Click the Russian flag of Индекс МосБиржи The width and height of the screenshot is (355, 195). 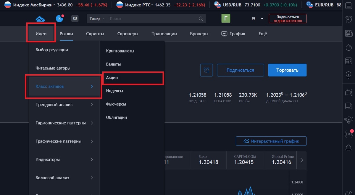tap(8, 5)
